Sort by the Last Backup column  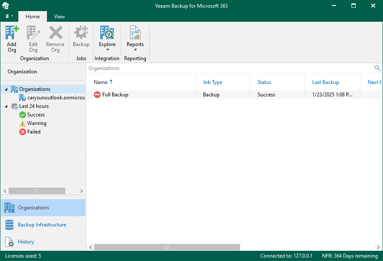[x=325, y=82]
